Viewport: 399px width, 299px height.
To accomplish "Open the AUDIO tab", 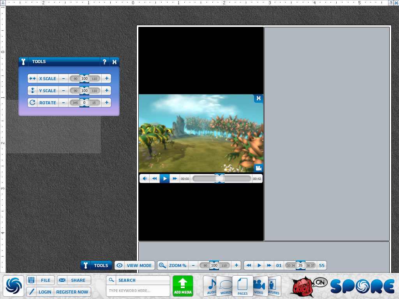I will click(x=211, y=286).
